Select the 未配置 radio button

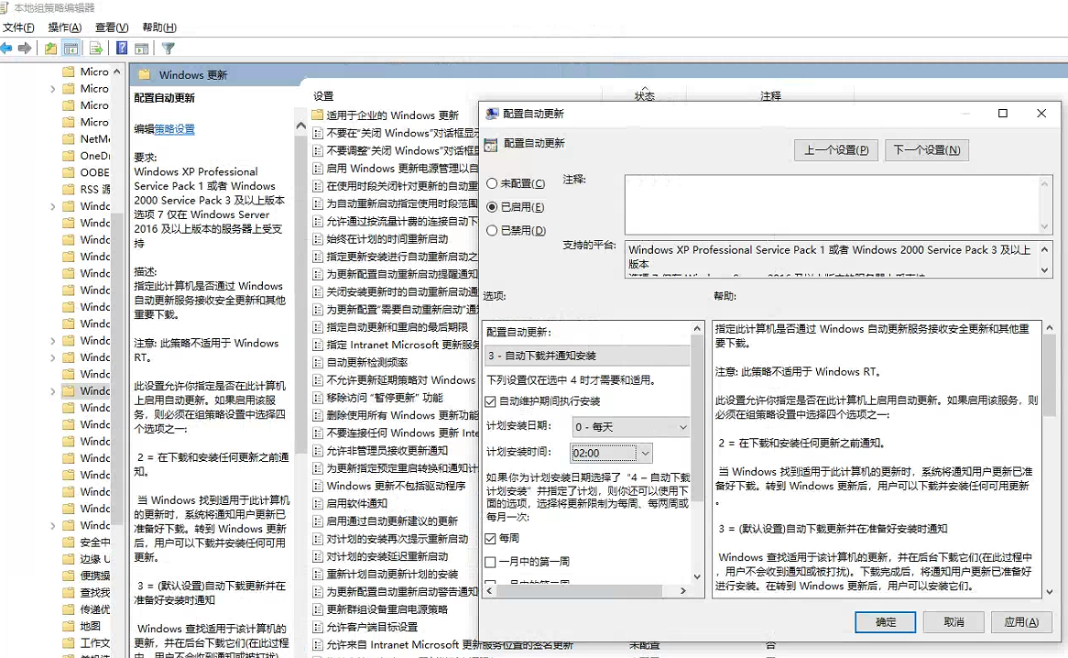493,184
